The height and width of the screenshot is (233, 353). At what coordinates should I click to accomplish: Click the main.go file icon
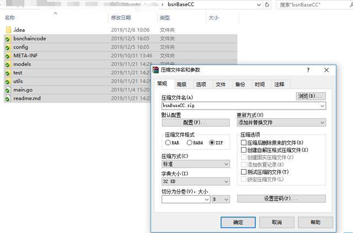click(x=8, y=90)
